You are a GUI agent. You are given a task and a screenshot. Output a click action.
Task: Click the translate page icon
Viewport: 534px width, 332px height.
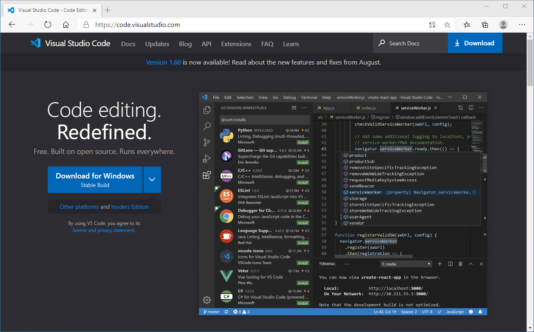432,25
